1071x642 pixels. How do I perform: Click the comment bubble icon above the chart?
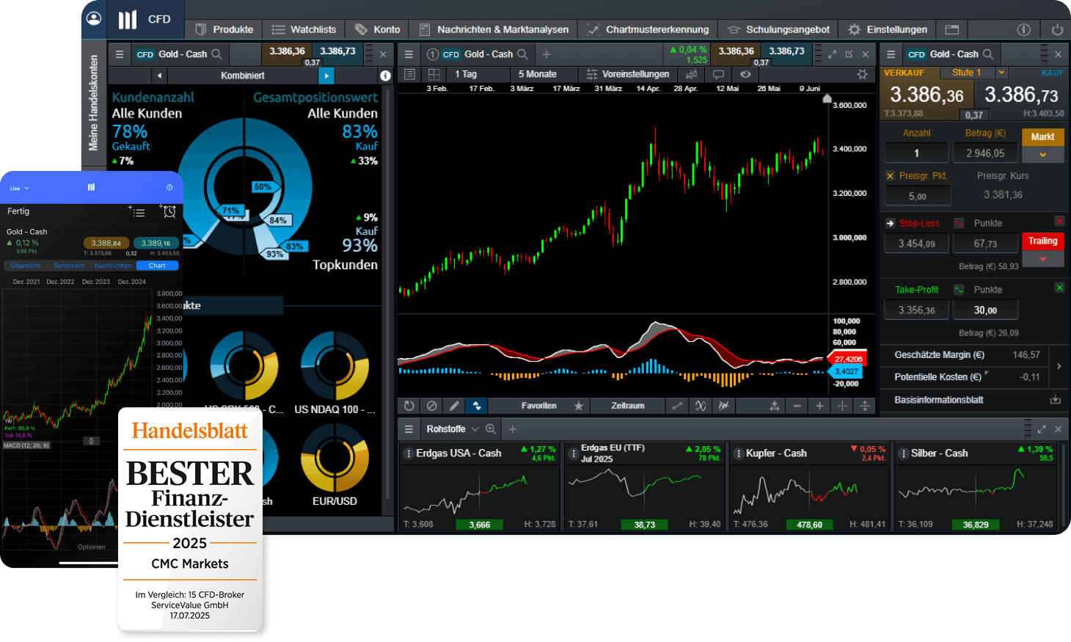(720, 74)
